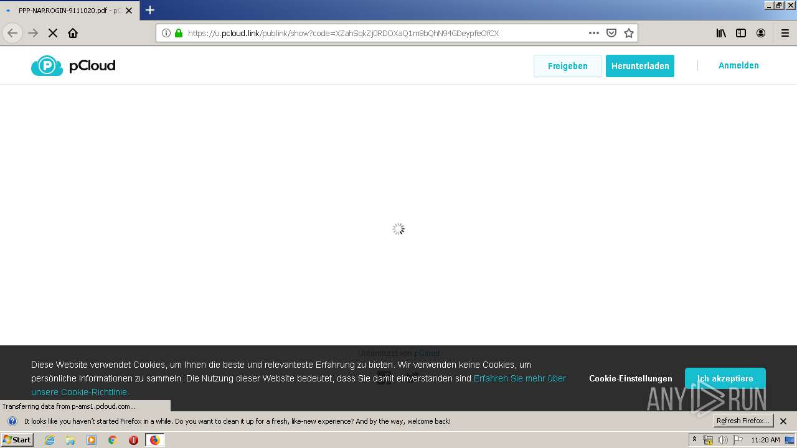Open a new browser tab
The width and height of the screenshot is (797, 448).
pos(150,10)
